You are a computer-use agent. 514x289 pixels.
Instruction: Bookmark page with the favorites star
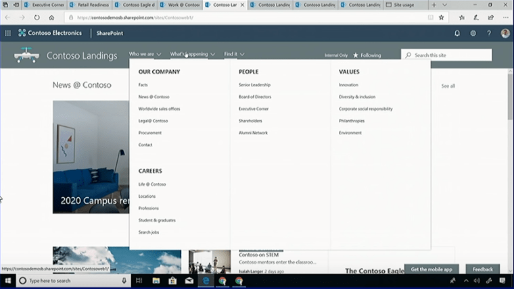pyautogui.click(x=442, y=17)
